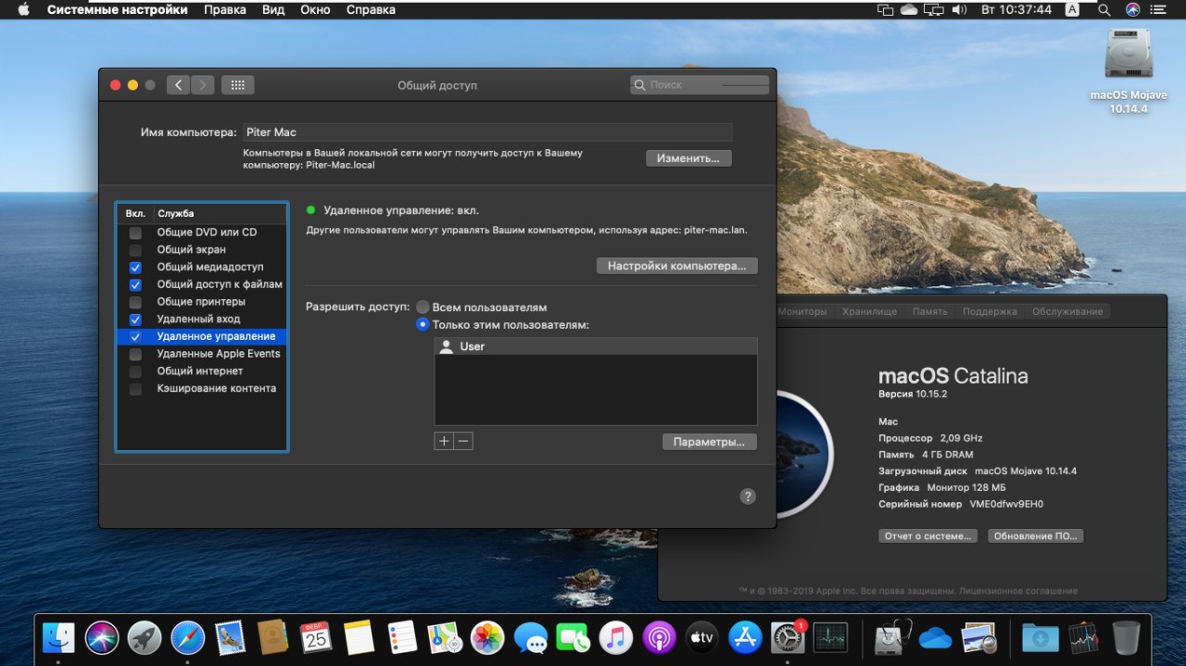Enable the Общий экран checkbox
This screenshot has height=666, width=1186.
136,249
